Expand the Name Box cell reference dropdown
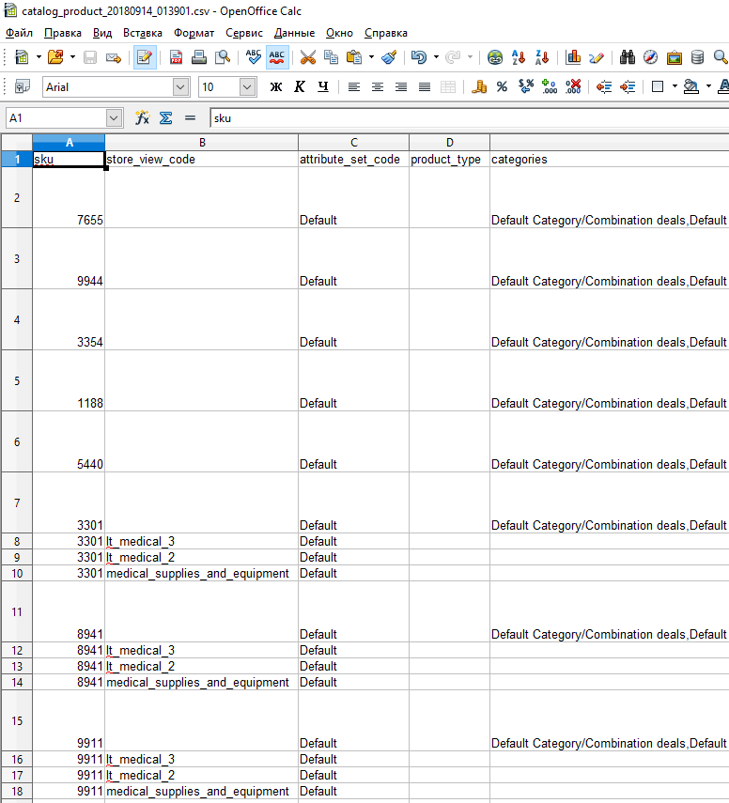729x803 pixels. pos(114,118)
